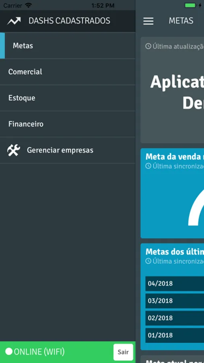Click the Sair button
Viewport: 204px width, 363px height.
coord(123,352)
